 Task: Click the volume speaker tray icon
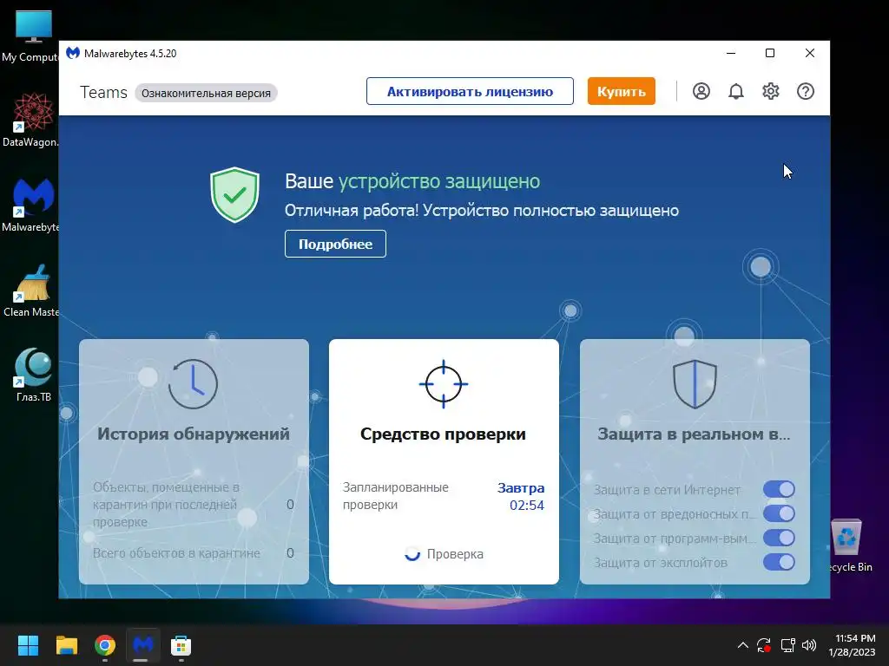809,645
